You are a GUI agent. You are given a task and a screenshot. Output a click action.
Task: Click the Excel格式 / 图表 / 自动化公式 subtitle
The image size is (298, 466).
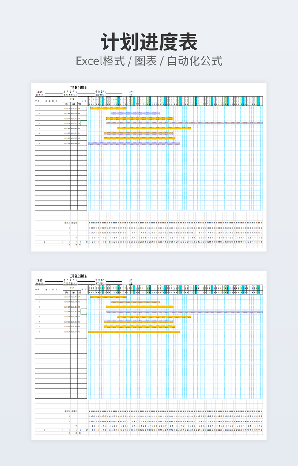149,61
